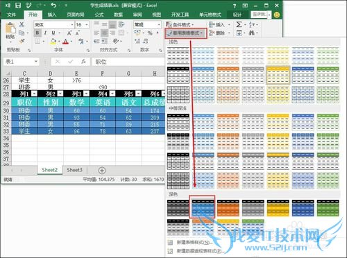Open filter dropdown on 列3 header

(x=86, y=94)
